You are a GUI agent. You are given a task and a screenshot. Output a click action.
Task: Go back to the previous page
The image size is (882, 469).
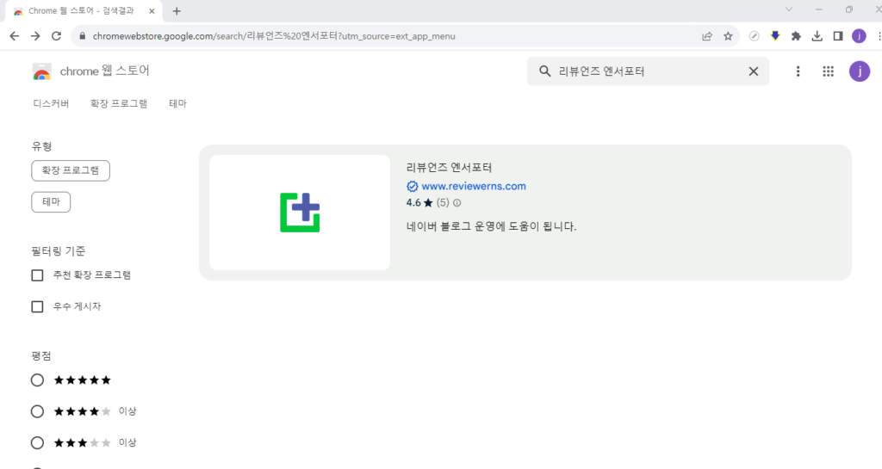tap(15, 36)
